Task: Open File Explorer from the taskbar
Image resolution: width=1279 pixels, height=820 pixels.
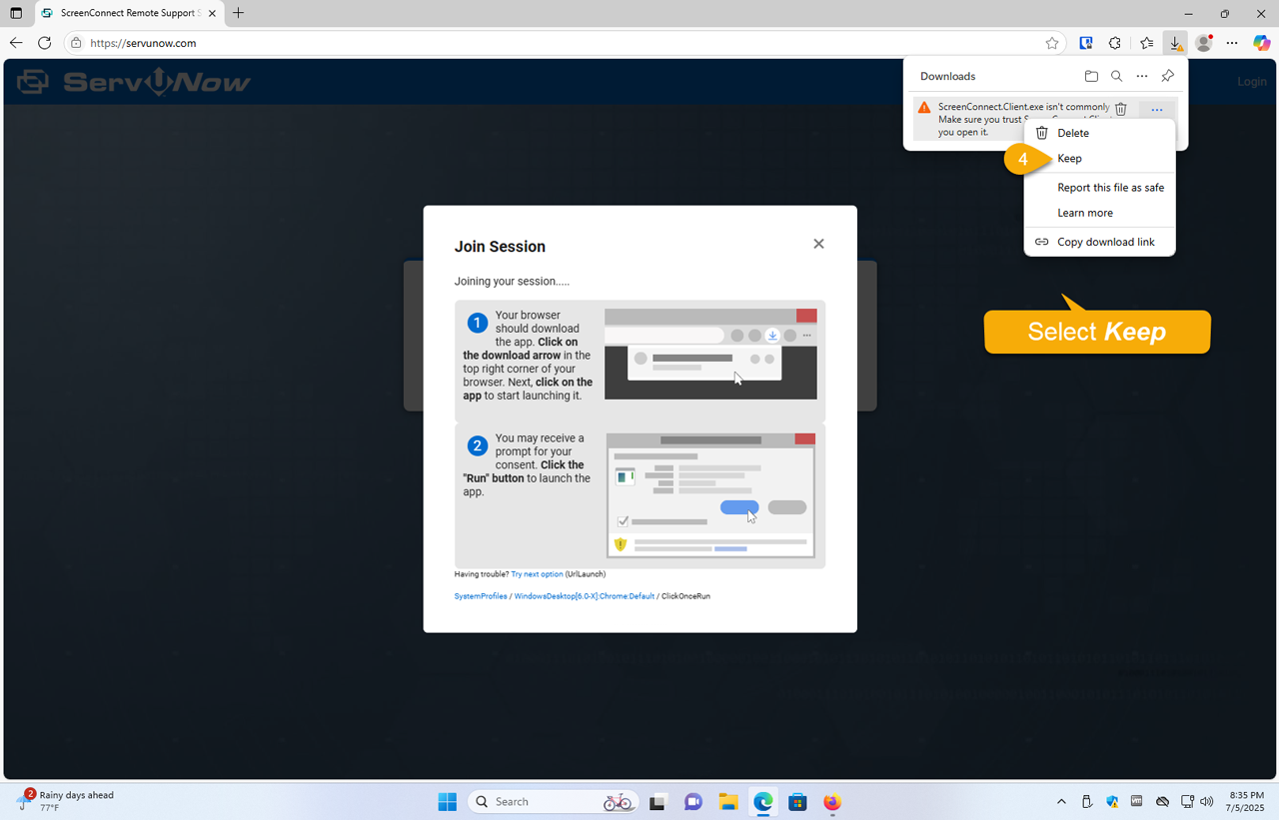Action: pyautogui.click(x=728, y=802)
